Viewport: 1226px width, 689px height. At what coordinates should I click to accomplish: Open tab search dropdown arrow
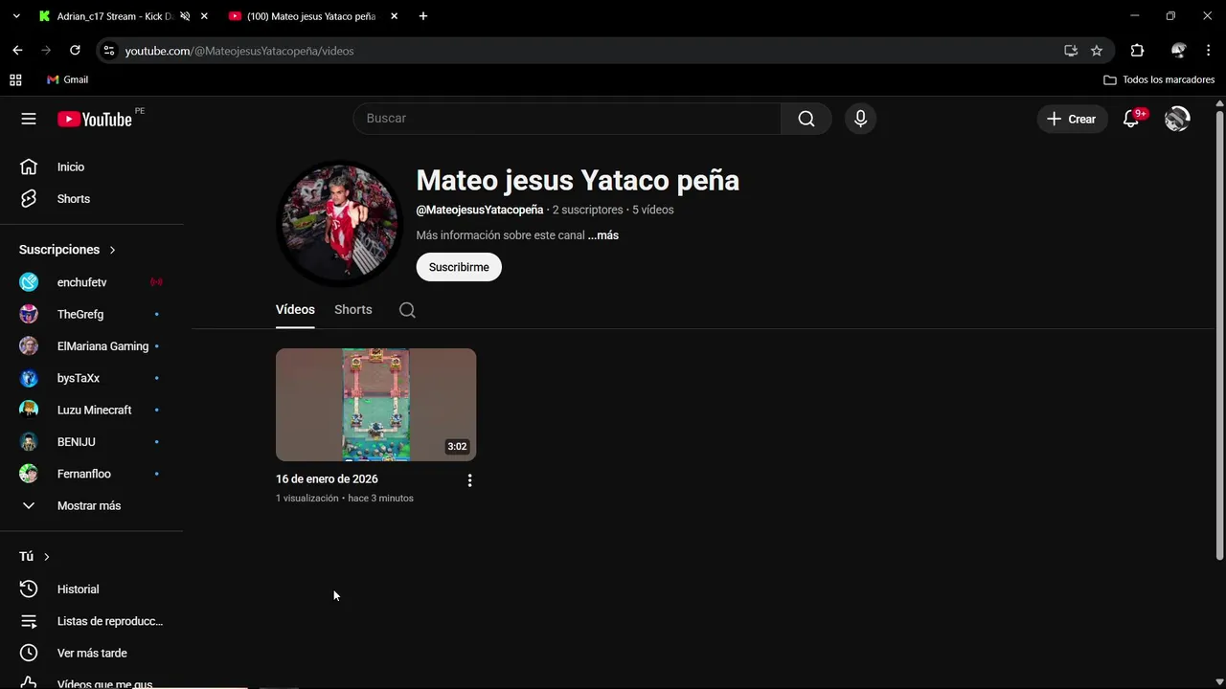pos(16,16)
